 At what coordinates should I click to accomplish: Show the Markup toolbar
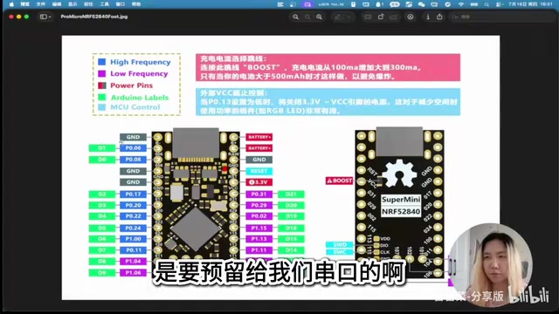411,17
